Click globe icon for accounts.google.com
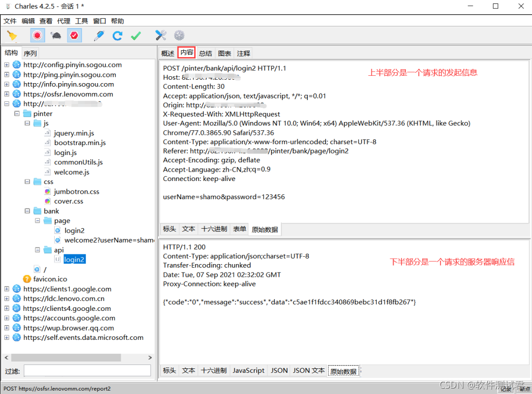Viewport: 532px width, 394px height. (x=17, y=318)
